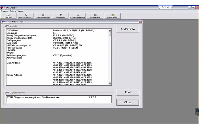Image resolution: width=207 pixels, height=132 pixels.
Task: Close the Version Information dialog with the red X
Action: coord(140,22)
